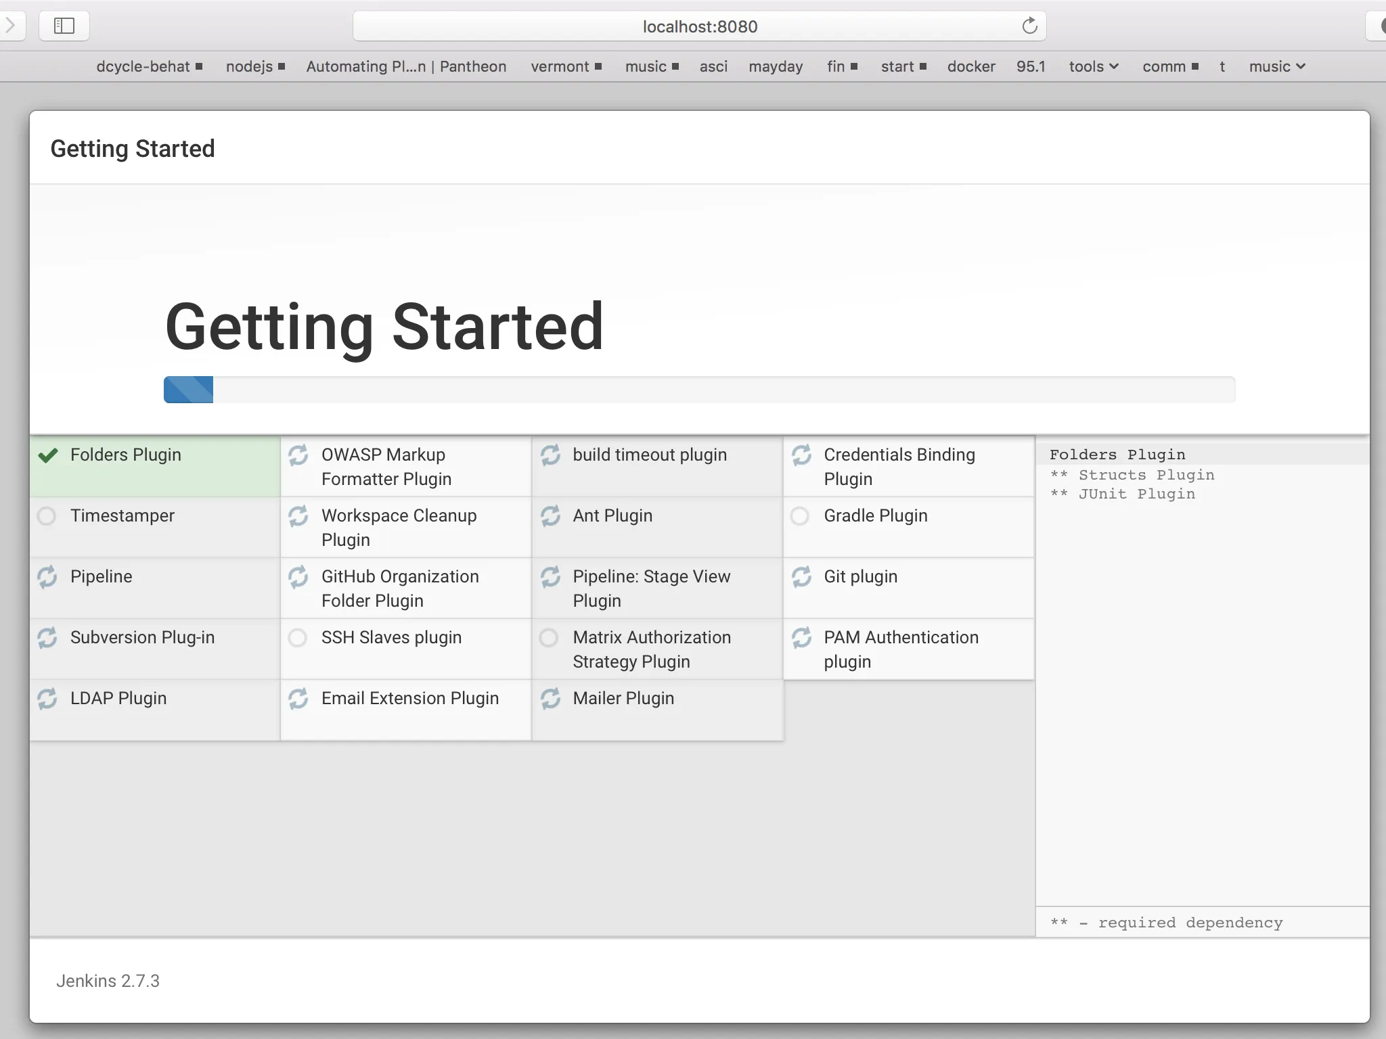The height and width of the screenshot is (1039, 1386).
Task: Click the sync icon beside Mailer Plugin
Action: coord(550,699)
